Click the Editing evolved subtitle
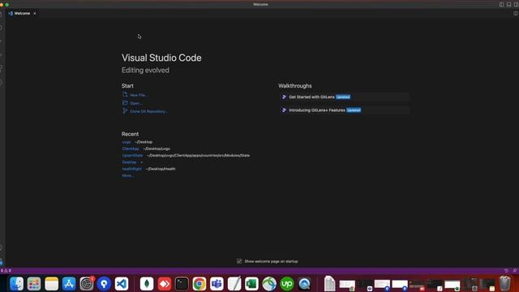The height and width of the screenshot is (292, 519). [x=145, y=71]
